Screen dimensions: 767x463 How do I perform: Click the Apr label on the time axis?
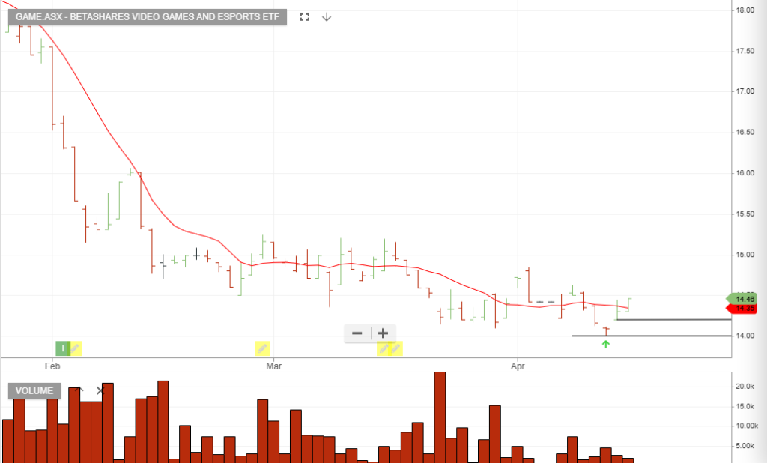pos(517,367)
